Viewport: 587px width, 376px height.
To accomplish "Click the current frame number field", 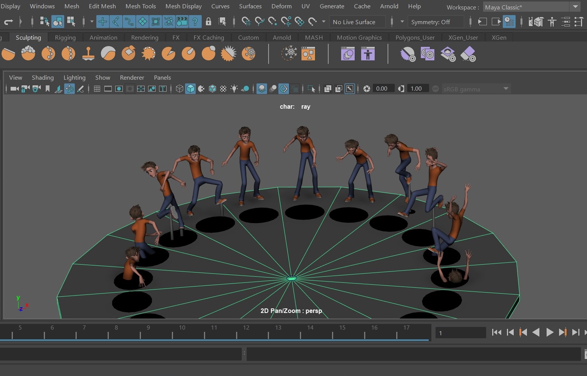I will 460,333.
